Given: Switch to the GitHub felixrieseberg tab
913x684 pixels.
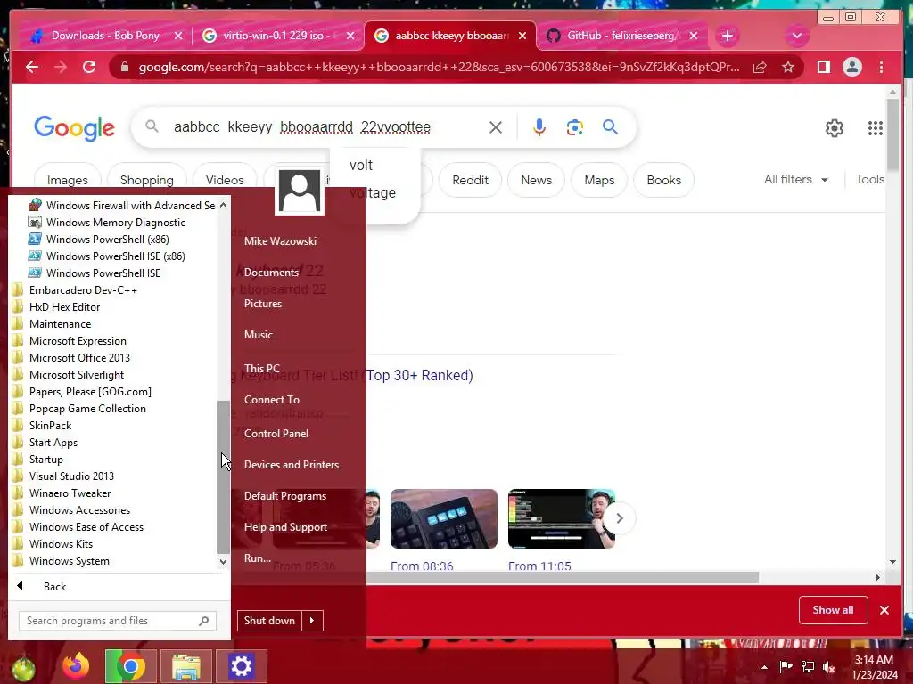Looking at the screenshot, I should click(621, 36).
